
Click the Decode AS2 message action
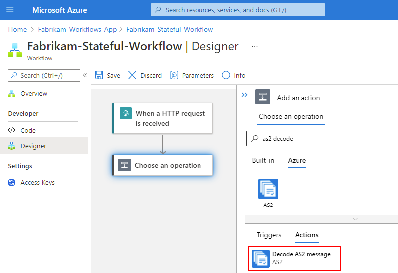[296, 258]
